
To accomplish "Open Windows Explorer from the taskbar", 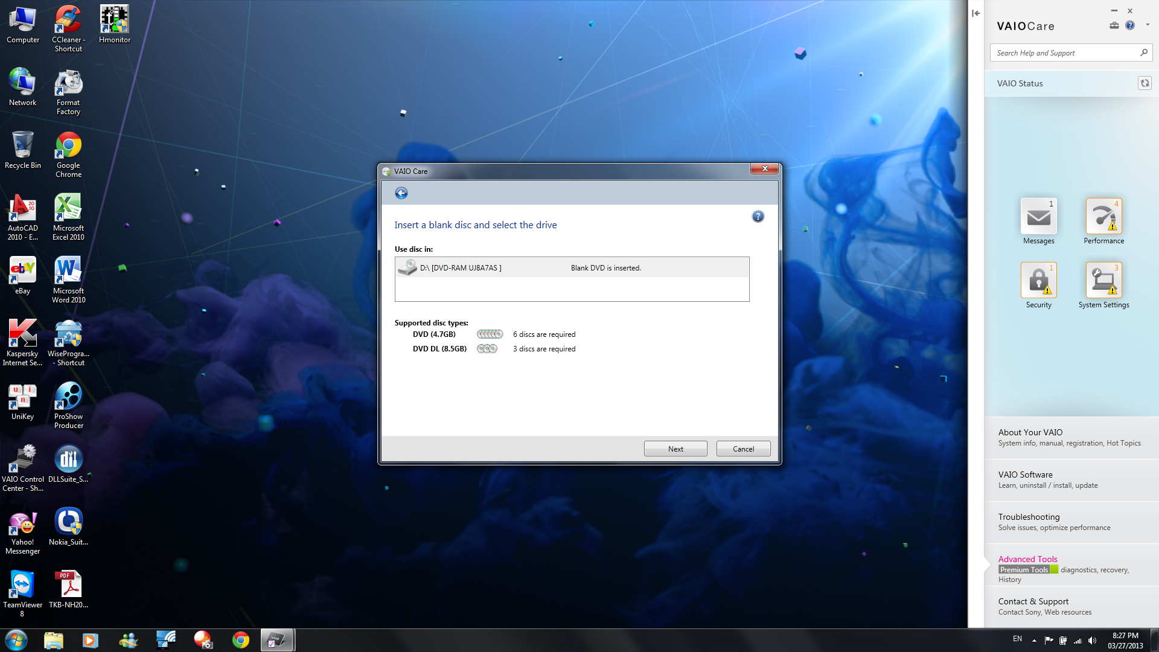I will point(53,640).
